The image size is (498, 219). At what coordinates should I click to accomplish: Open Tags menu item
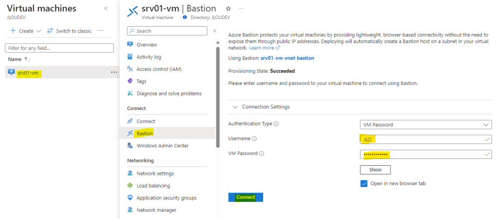coord(142,81)
